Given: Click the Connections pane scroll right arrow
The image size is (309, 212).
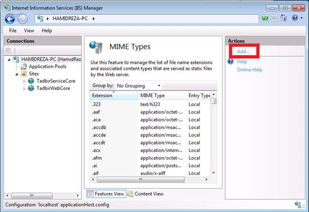Looking at the screenshot, I should pos(78,196).
